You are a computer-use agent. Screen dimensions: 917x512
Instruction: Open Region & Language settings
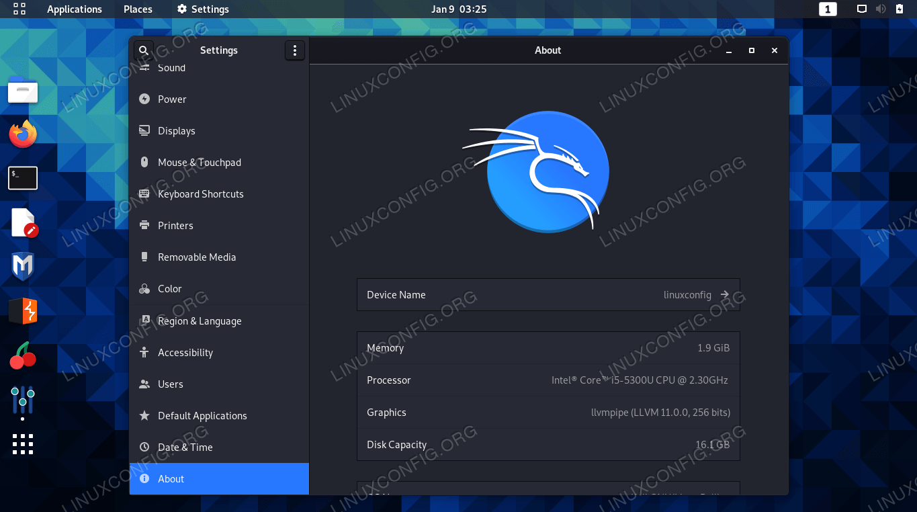tap(219, 321)
